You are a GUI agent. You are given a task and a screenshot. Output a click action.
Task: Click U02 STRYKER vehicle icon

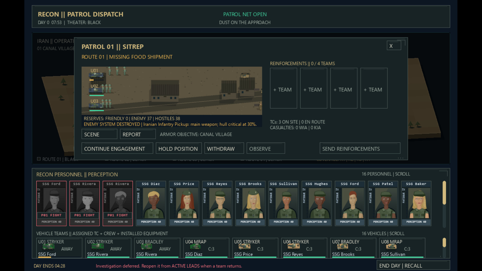pyautogui.click(x=97, y=247)
